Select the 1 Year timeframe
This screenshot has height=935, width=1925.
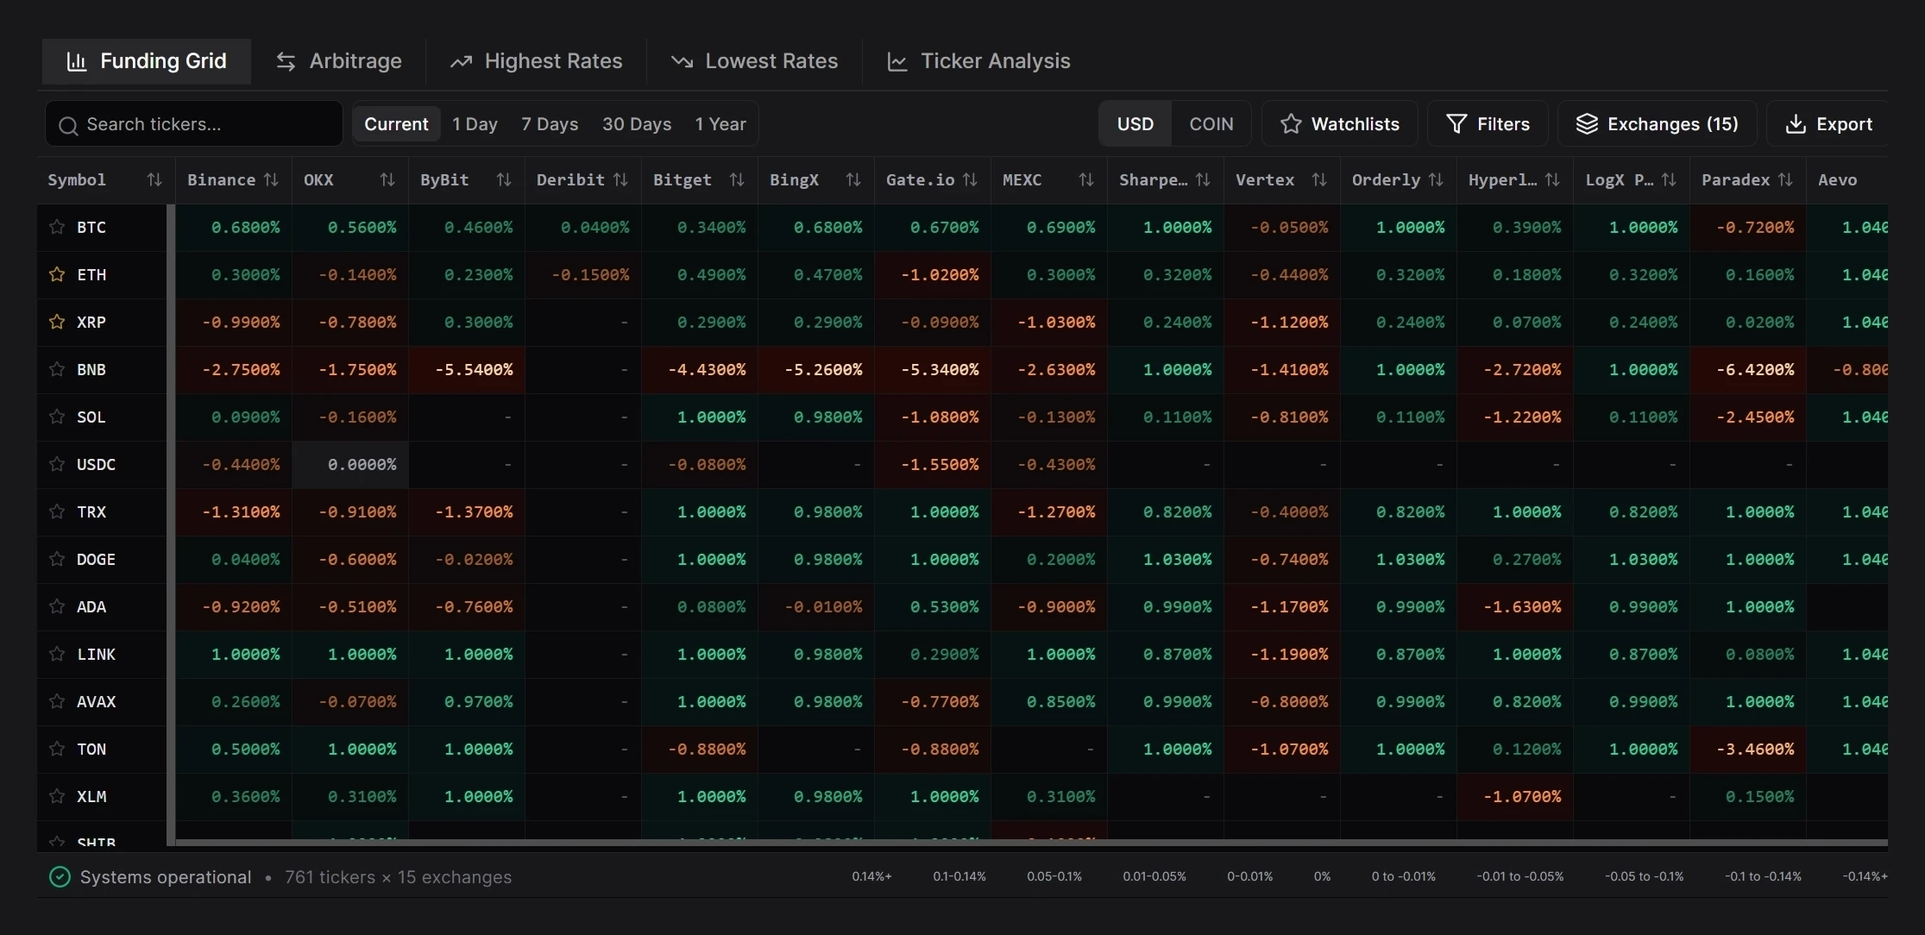pyautogui.click(x=720, y=124)
